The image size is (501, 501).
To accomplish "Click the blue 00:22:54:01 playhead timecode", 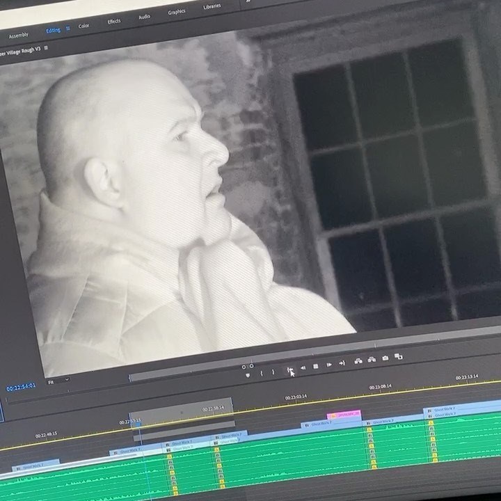I will coord(21,388).
